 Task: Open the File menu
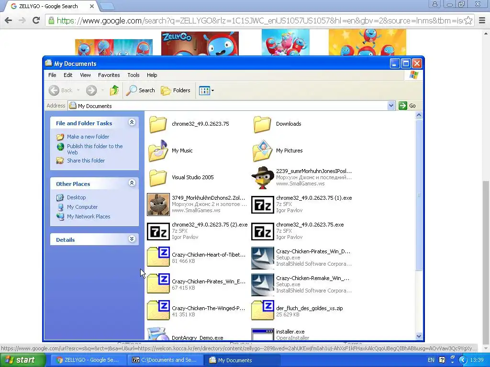point(52,75)
